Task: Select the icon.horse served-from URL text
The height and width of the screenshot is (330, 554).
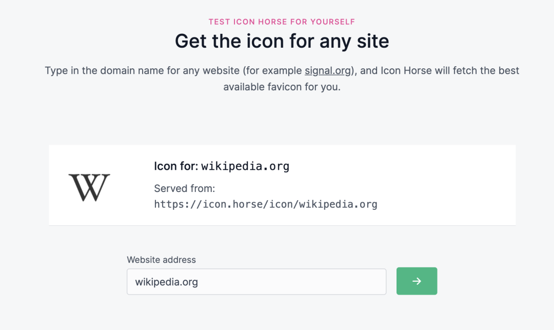Action: pos(266,204)
